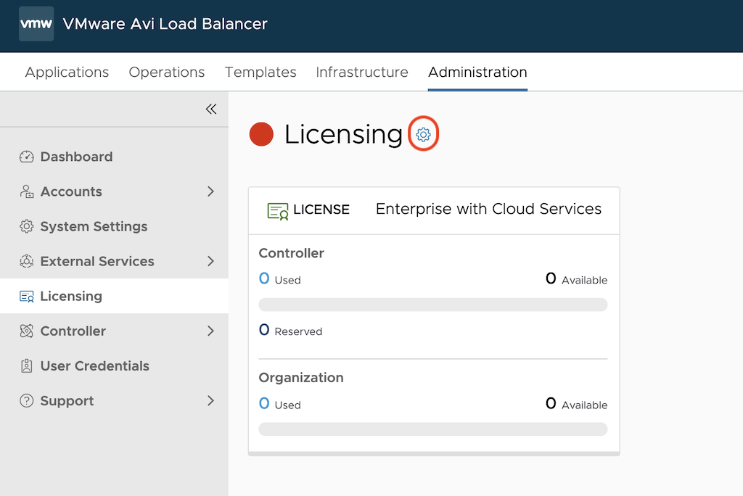Open the Infrastructure tab
The image size is (743, 496).
362,73
